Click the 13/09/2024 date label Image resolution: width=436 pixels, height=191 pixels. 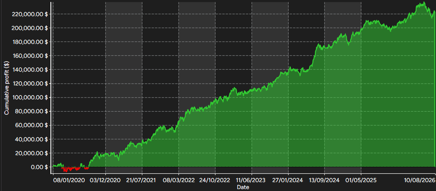[x=325, y=180]
